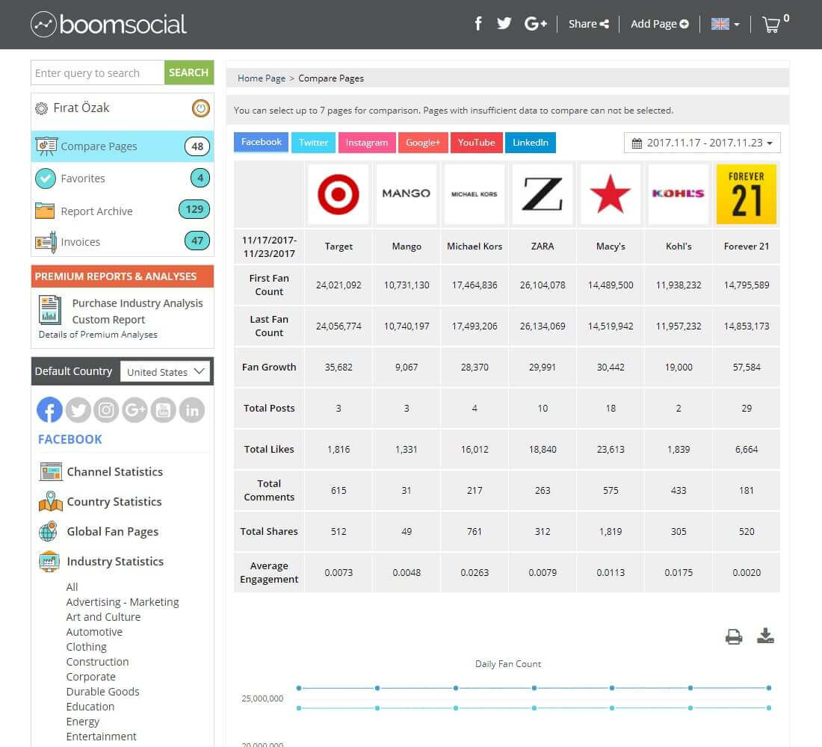Select Google+ round icon in sidebar
The width and height of the screenshot is (822, 747).
coord(135,410)
